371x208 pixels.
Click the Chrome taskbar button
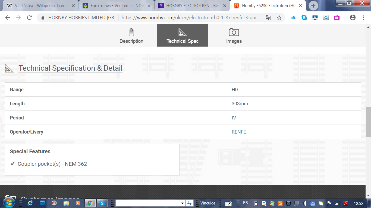pos(90,203)
